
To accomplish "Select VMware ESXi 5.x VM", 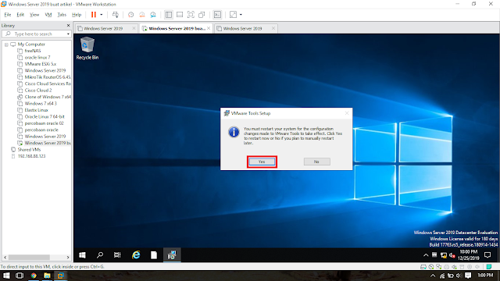I will [40, 64].
